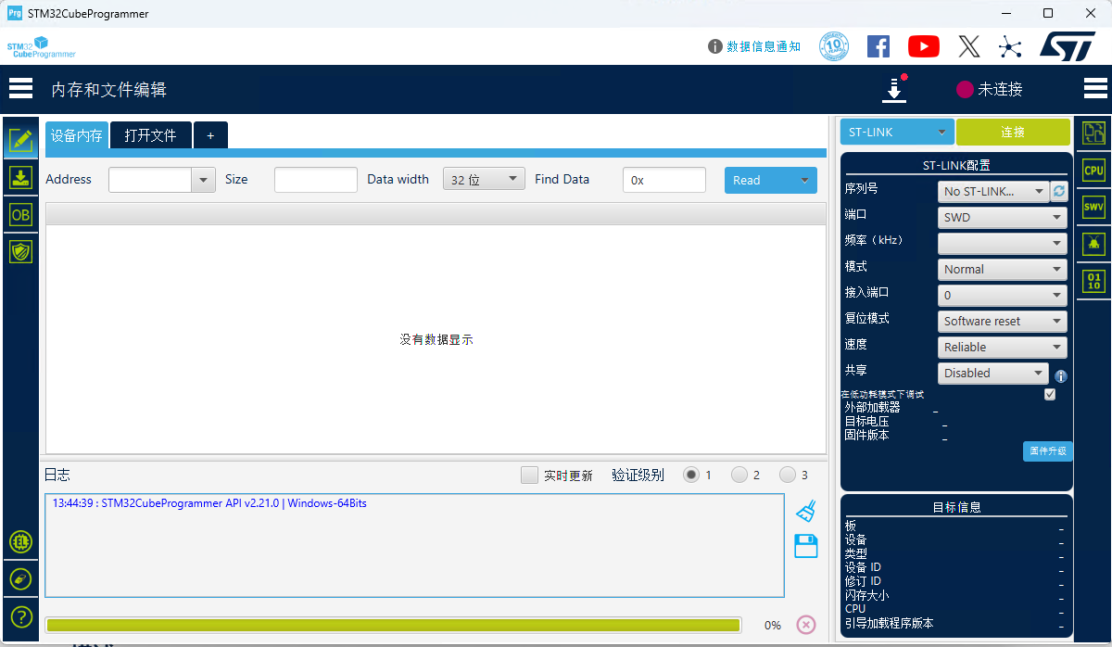The height and width of the screenshot is (647, 1112).
Task: Expand the 复位模式 Software reset dropdown
Action: tap(1002, 321)
